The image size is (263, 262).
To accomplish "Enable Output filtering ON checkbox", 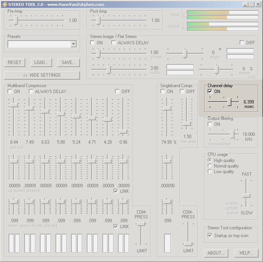I will point(210,124).
